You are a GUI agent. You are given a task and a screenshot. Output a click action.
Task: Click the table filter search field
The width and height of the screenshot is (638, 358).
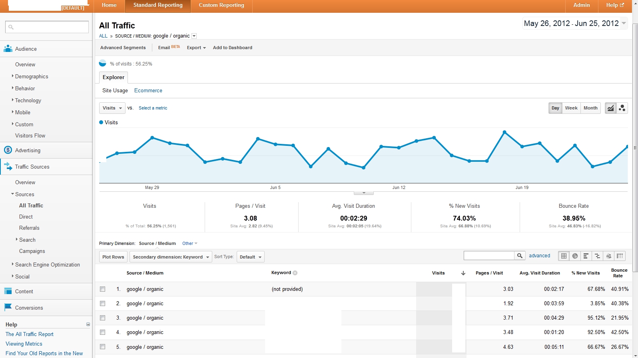tap(489, 256)
